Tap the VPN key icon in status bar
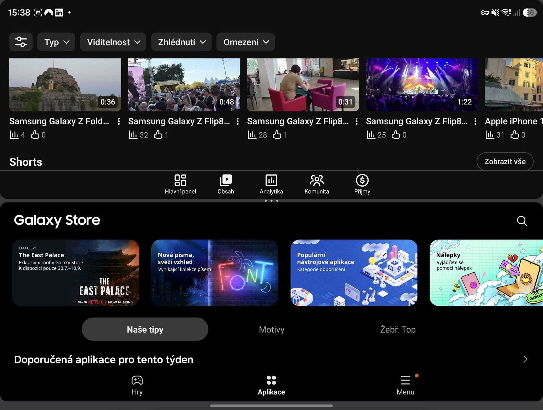The image size is (543, 410). click(x=485, y=12)
